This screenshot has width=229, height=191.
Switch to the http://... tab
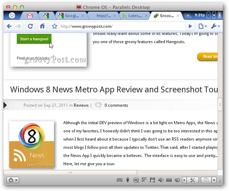coord(104,16)
